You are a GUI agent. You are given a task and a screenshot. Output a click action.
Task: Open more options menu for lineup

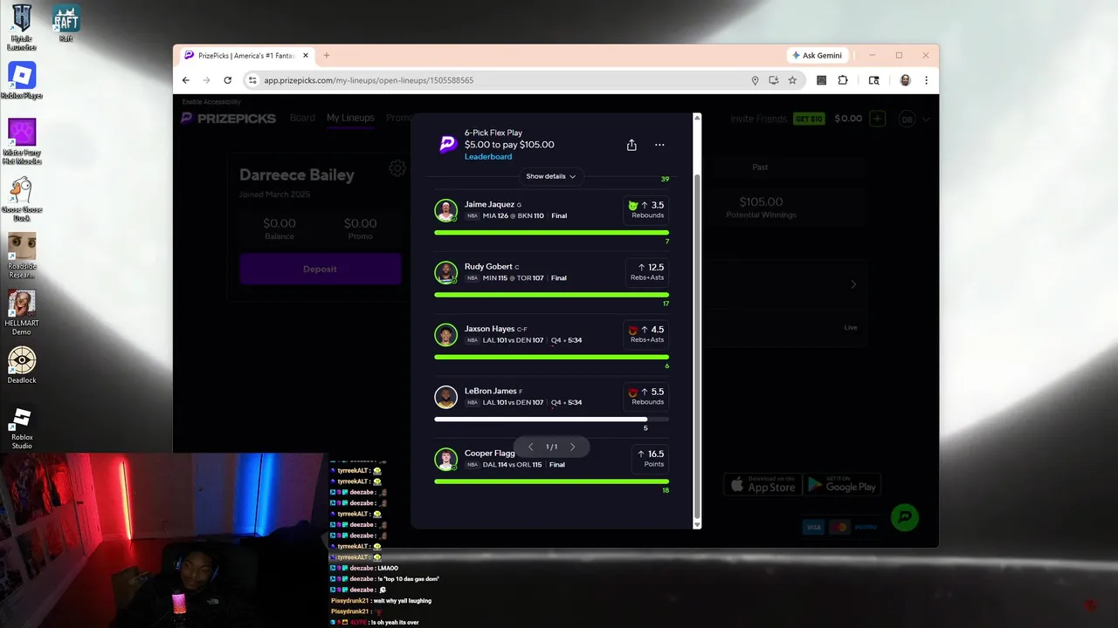659,145
